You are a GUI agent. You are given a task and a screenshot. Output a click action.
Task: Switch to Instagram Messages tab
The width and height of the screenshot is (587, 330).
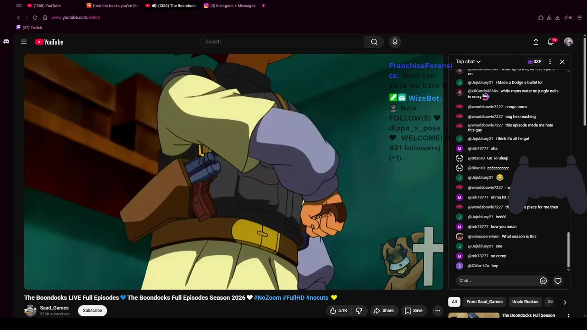pyautogui.click(x=230, y=5)
